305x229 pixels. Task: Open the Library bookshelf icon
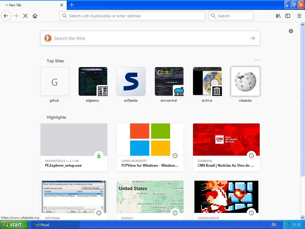[278, 16]
